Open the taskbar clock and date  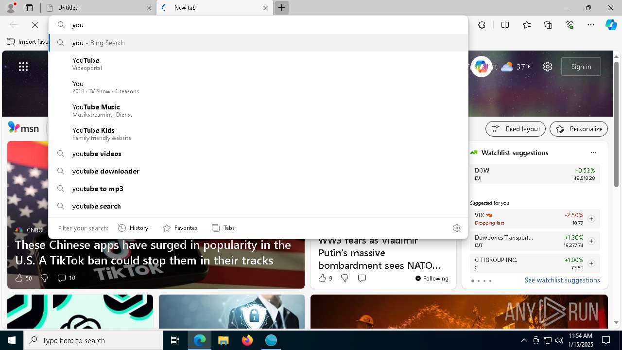pos(580,340)
